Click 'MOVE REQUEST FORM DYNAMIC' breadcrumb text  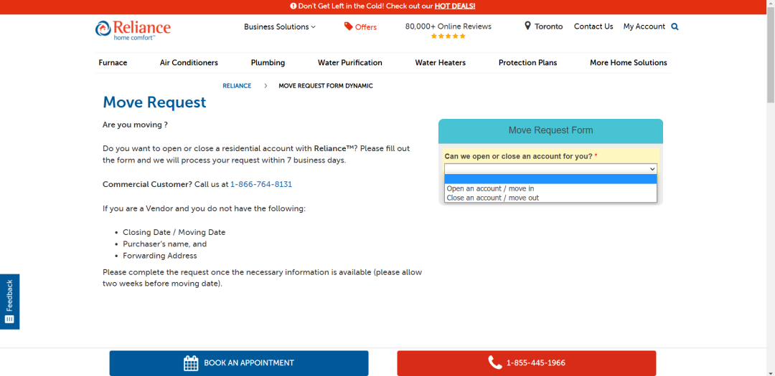(x=326, y=86)
